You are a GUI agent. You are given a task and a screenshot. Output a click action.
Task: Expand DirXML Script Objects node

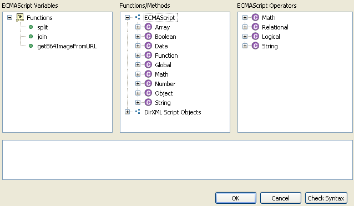pyautogui.click(x=127, y=112)
